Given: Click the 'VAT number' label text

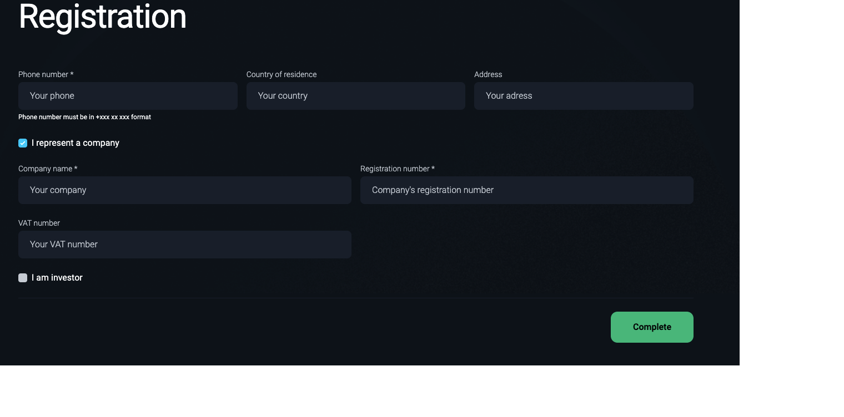Looking at the screenshot, I should click(39, 223).
